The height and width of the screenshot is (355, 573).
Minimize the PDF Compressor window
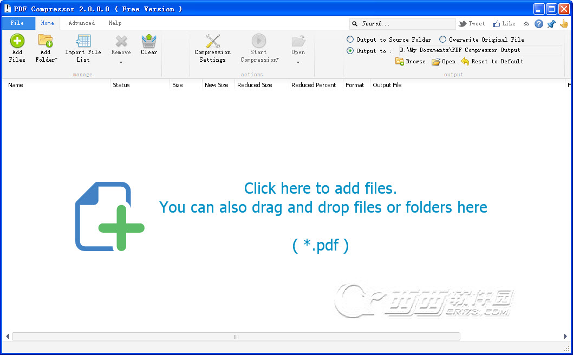pos(539,9)
